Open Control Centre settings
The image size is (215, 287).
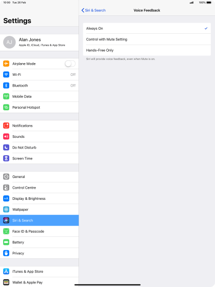click(x=40, y=188)
